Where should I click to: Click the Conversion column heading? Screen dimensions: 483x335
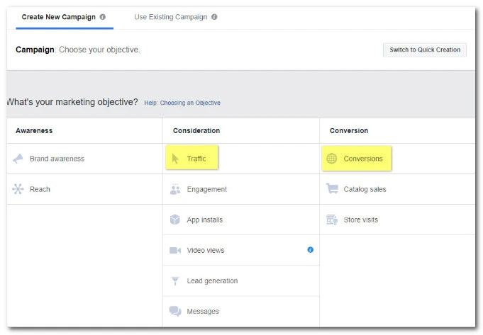pyautogui.click(x=349, y=131)
